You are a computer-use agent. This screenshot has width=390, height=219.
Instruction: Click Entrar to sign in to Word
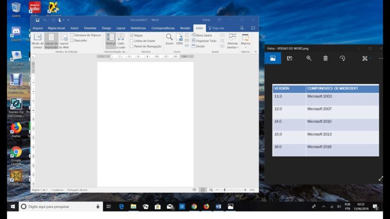206,20
